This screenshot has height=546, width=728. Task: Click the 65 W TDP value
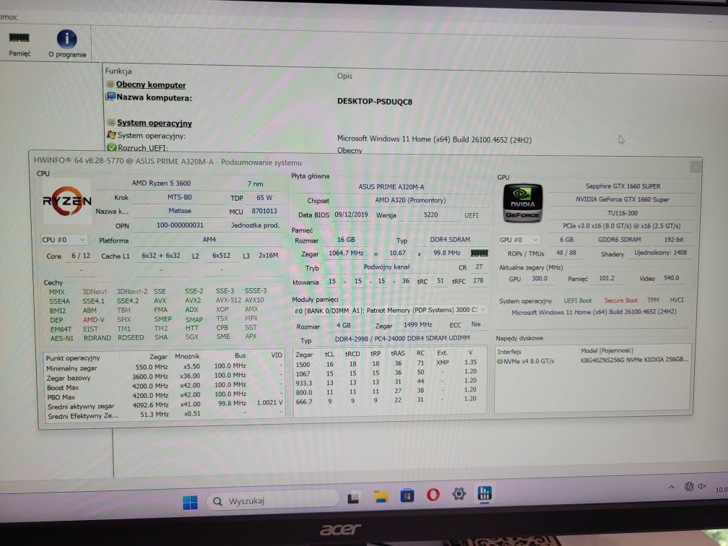[x=264, y=198]
